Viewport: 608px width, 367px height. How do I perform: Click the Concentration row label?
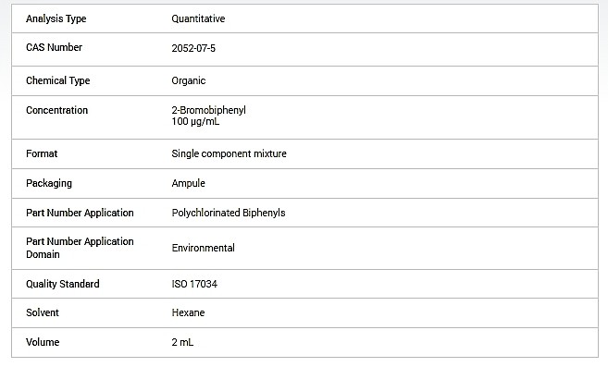click(x=56, y=110)
